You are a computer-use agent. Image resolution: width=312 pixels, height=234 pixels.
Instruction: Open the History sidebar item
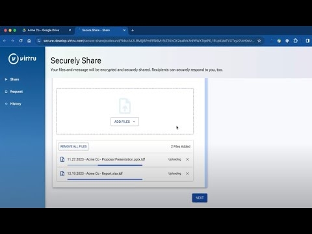[x=16, y=104]
